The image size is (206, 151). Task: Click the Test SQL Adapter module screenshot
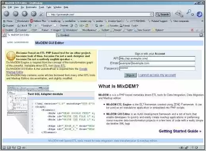click(51, 110)
